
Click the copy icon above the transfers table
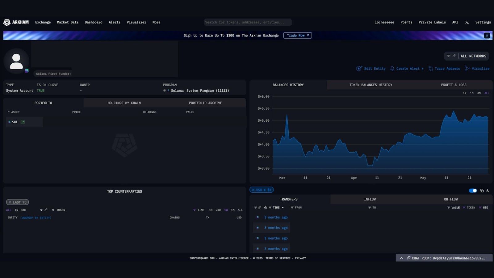click(482, 191)
